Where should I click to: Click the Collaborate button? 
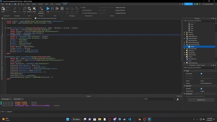point(189,4)
